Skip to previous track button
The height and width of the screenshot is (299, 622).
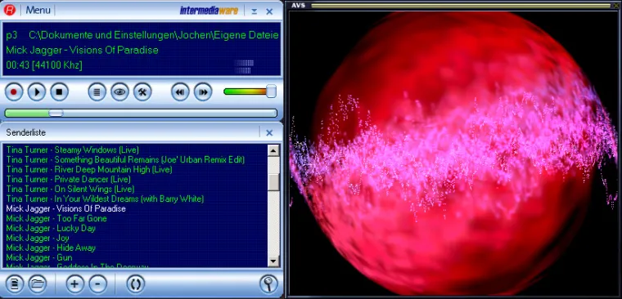(x=180, y=91)
